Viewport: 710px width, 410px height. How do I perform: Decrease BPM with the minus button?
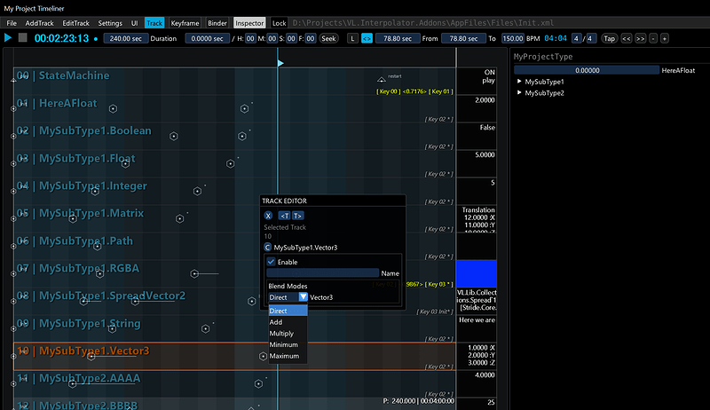point(653,38)
